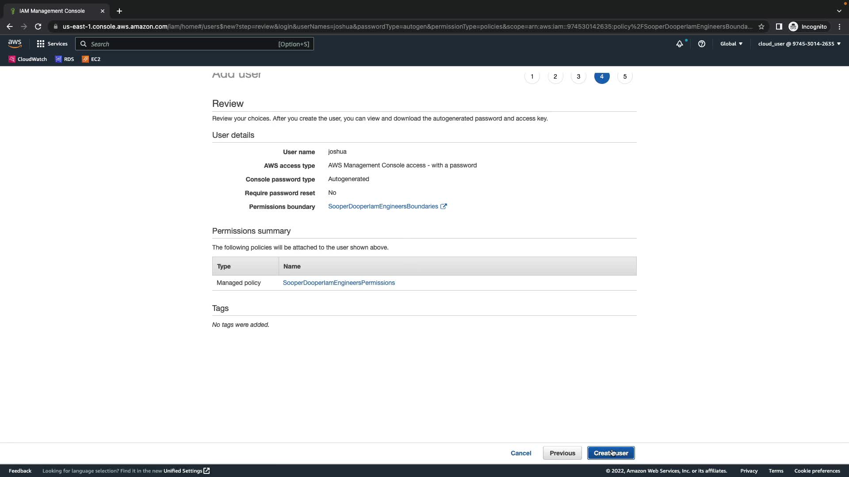Open the Services grid menu
849x477 pixels.
(52, 44)
